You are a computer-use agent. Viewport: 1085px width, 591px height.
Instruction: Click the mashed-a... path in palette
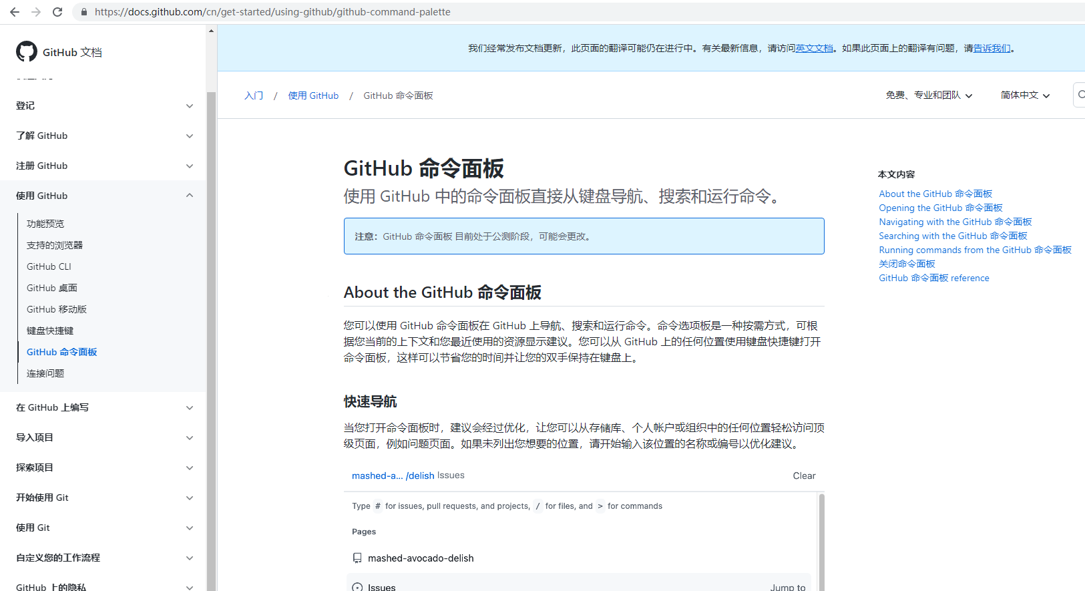(377, 475)
